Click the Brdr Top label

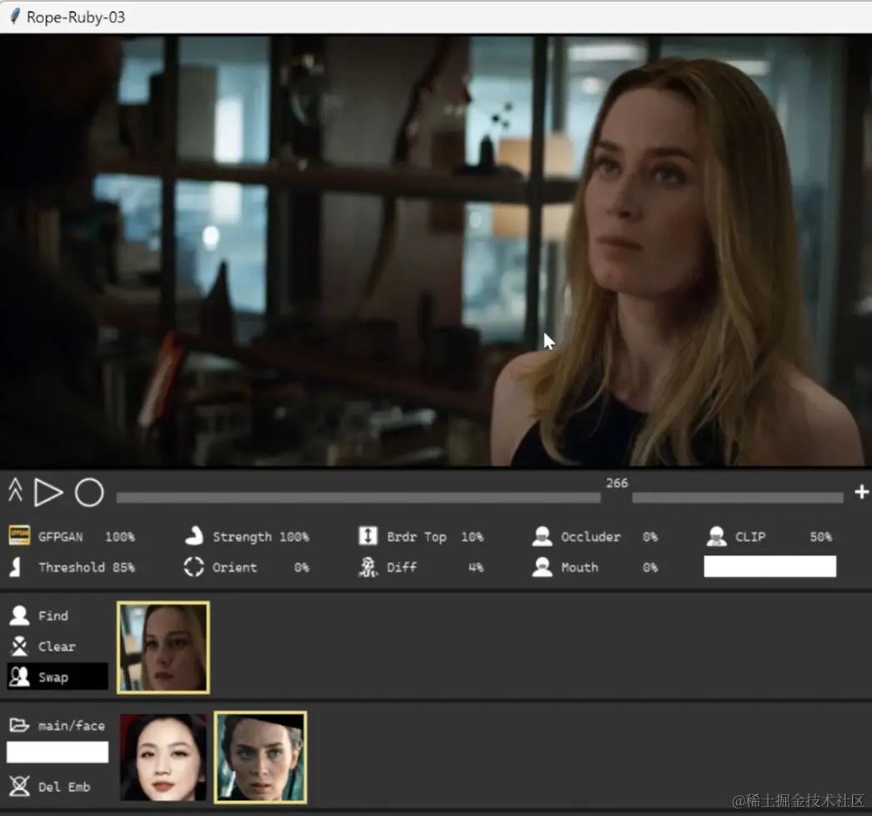417,537
